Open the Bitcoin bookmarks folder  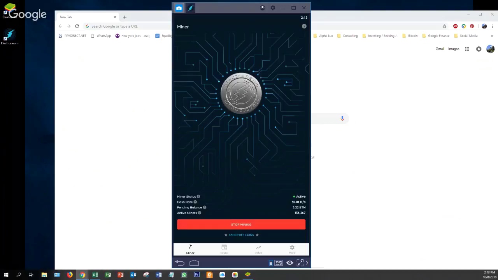(410, 36)
